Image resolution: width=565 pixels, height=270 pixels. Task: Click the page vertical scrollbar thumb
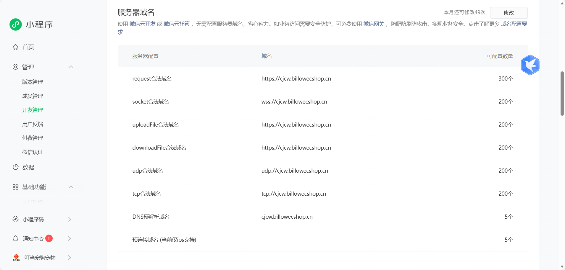pyautogui.click(x=562, y=93)
